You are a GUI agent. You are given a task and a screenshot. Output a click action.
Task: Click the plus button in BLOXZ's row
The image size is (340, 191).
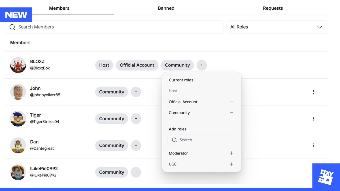pos(202,65)
